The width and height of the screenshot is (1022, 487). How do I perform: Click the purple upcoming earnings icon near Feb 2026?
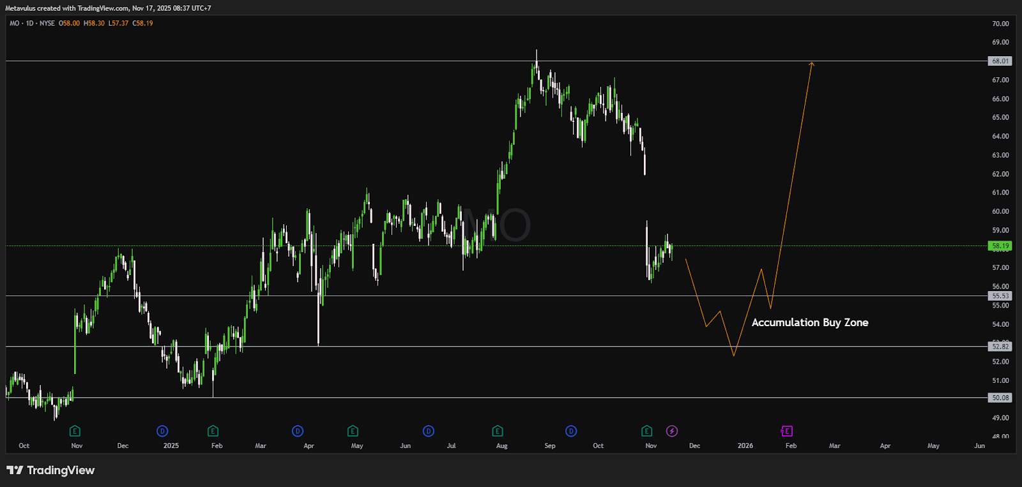[787, 431]
